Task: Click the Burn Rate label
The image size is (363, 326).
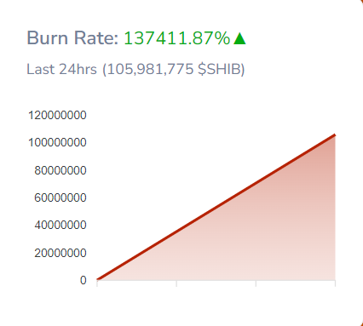Action: point(72,37)
